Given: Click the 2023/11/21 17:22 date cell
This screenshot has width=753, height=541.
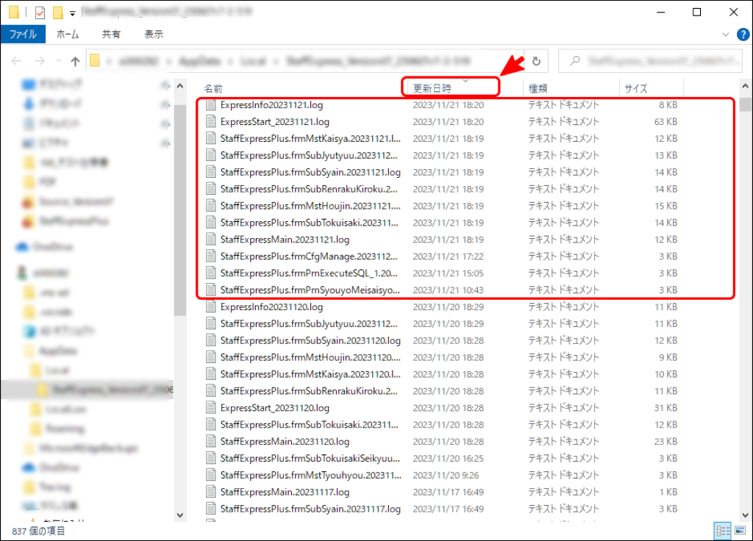Looking at the screenshot, I should pos(448,257).
